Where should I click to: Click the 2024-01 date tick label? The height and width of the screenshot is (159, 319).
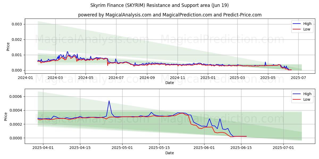pyautogui.click(x=25, y=78)
